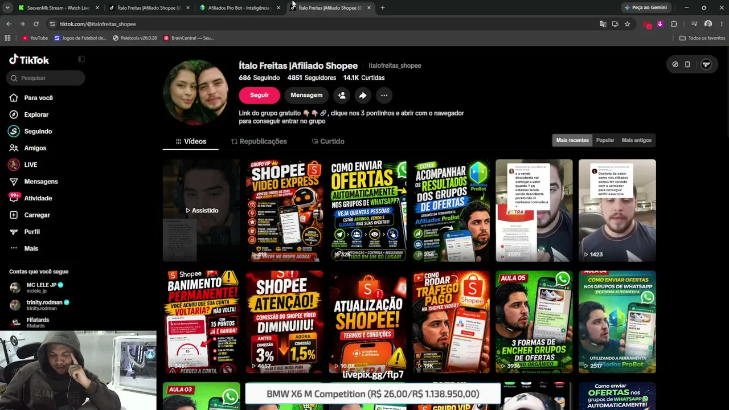Click the Mensagem button
The image size is (729, 410).
(x=306, y=95)
